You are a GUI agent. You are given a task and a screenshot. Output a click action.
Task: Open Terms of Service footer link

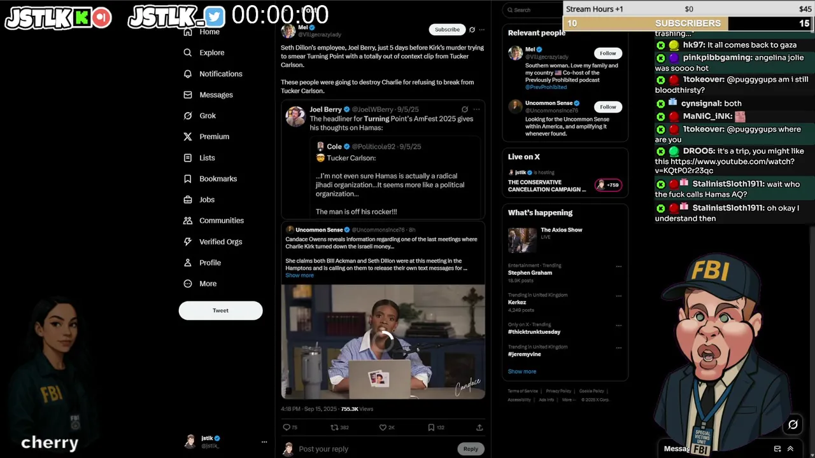(x=523, y=391)
